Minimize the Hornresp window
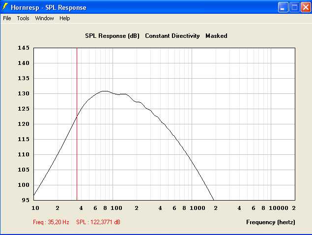 coord(283,7)
